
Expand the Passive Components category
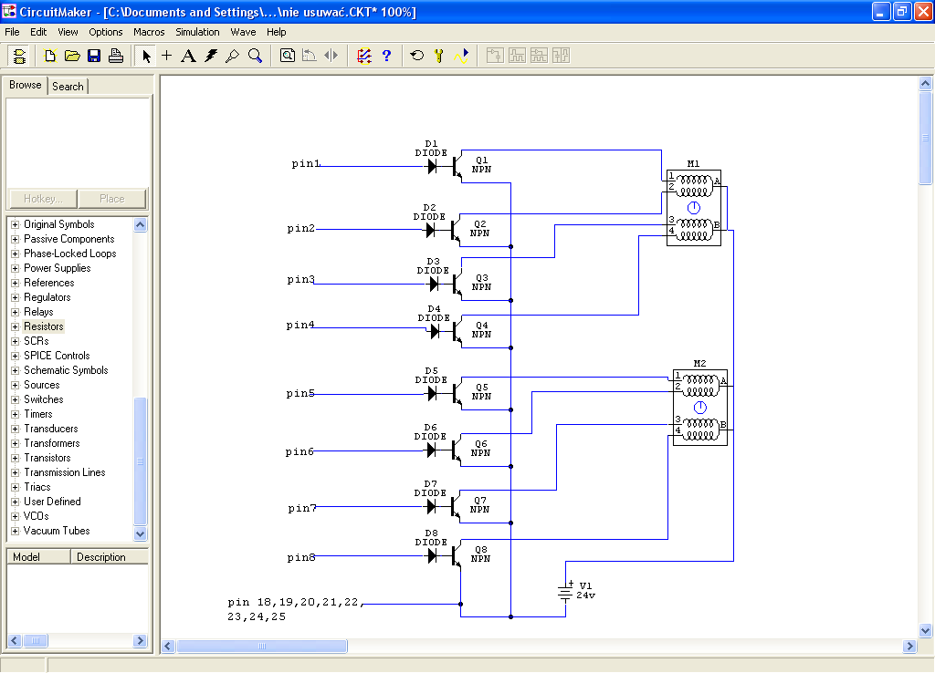(15, 239)
